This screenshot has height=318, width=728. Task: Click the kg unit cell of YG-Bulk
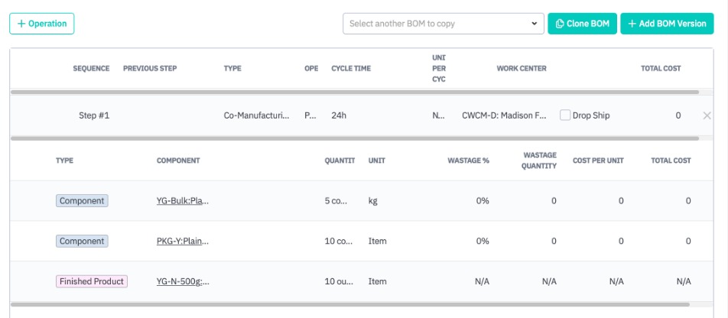pyautogui.click(x=373, y=201)
